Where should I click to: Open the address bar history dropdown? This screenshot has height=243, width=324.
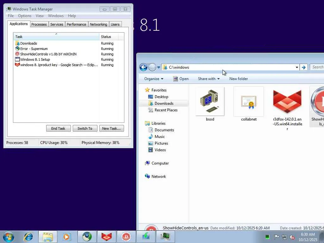tap(297, 67)
